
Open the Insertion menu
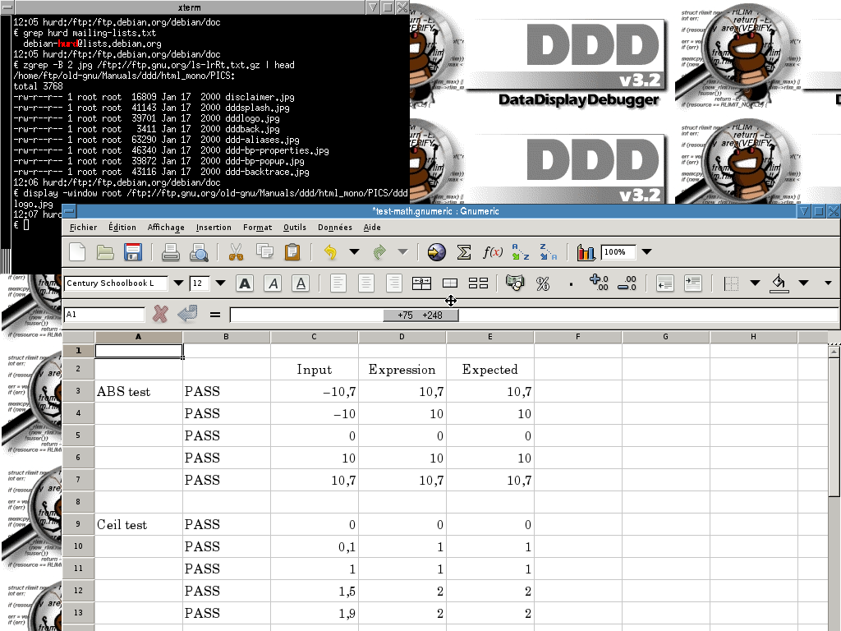214,228
